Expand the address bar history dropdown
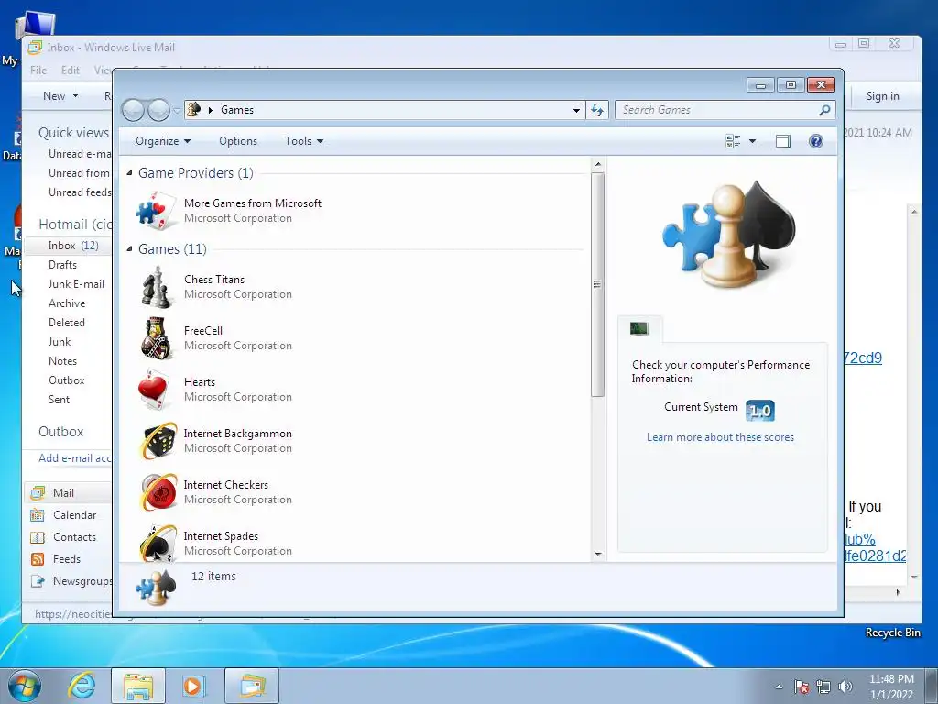Viewport: 938px width, 704px height. [576, 110]
